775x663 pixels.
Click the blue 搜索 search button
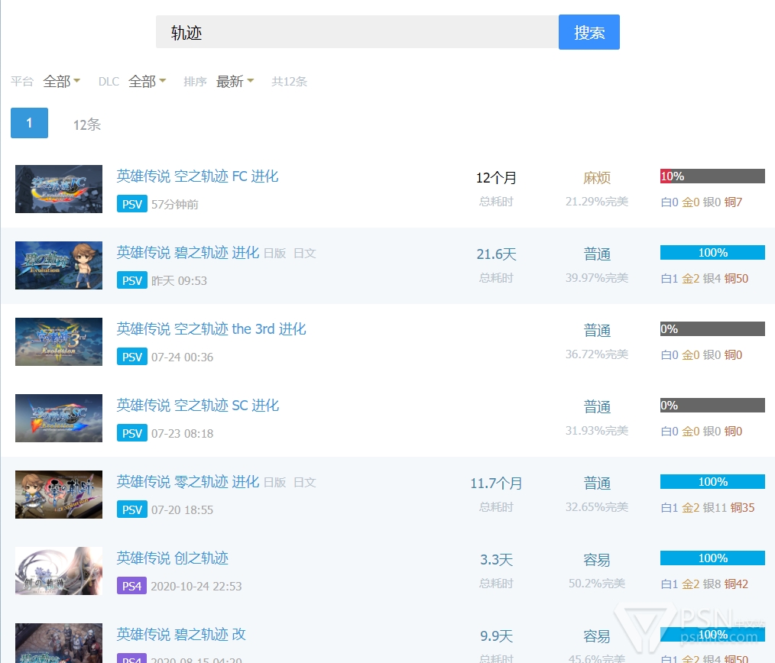coord(589,32)
